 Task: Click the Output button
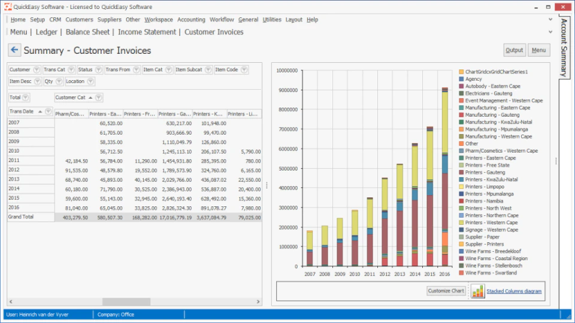click(514, 50)
